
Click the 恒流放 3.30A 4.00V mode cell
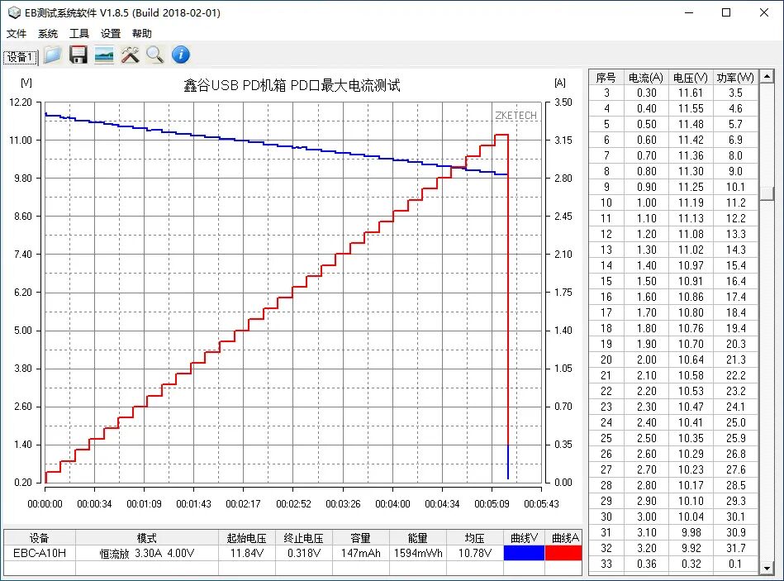147,553
